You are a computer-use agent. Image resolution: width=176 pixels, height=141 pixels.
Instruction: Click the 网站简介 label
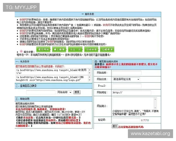pyautogui.click(x=102, y=106)
